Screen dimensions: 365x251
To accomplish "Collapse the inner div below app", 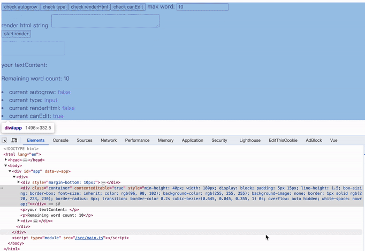I will tap(14, 177).
